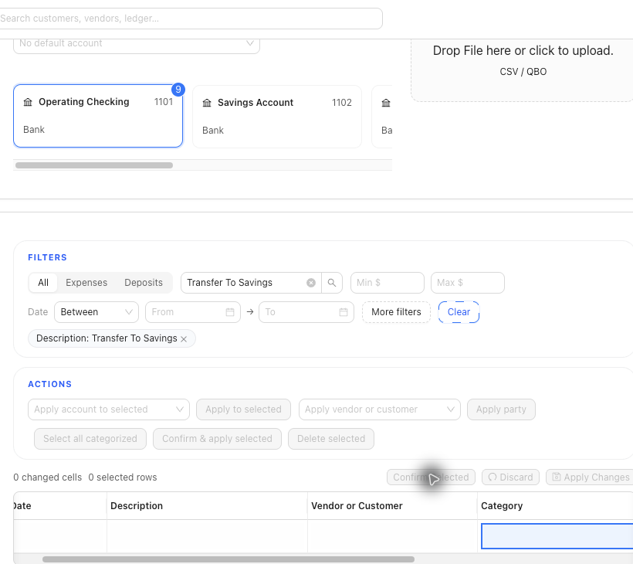
Task: Focus the Min $ amount field
Action: [x=388, y=283]
